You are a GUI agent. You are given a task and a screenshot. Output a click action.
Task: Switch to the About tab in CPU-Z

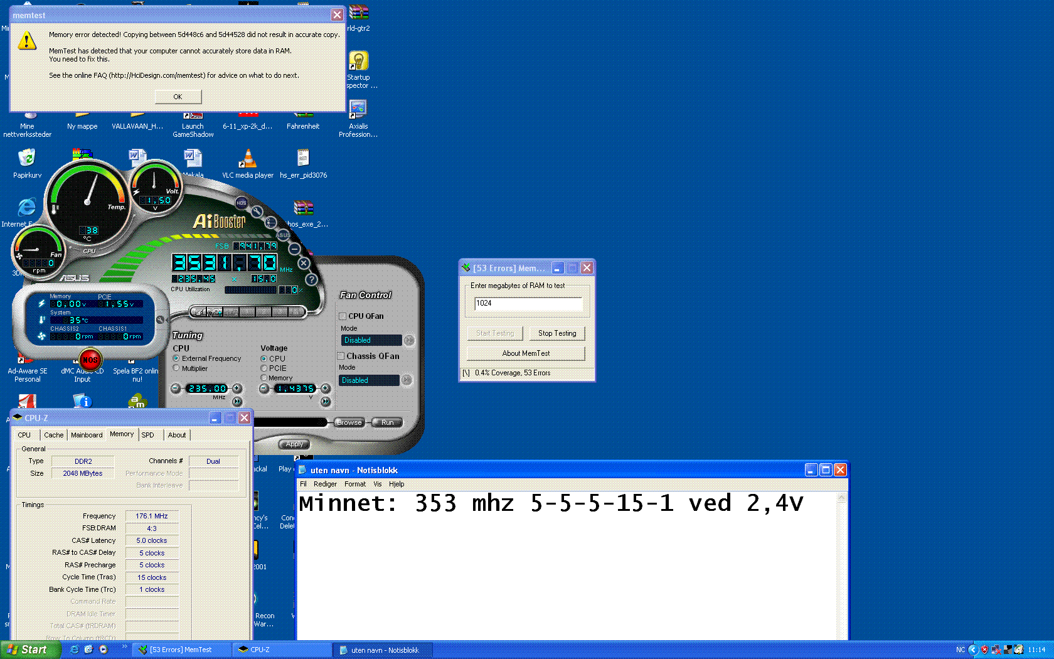click(177, 435)
